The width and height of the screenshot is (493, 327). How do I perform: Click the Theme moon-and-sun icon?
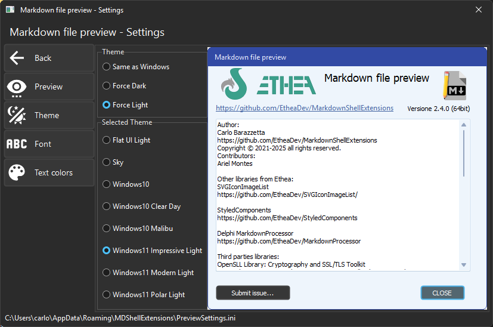(x=16, y=115)
